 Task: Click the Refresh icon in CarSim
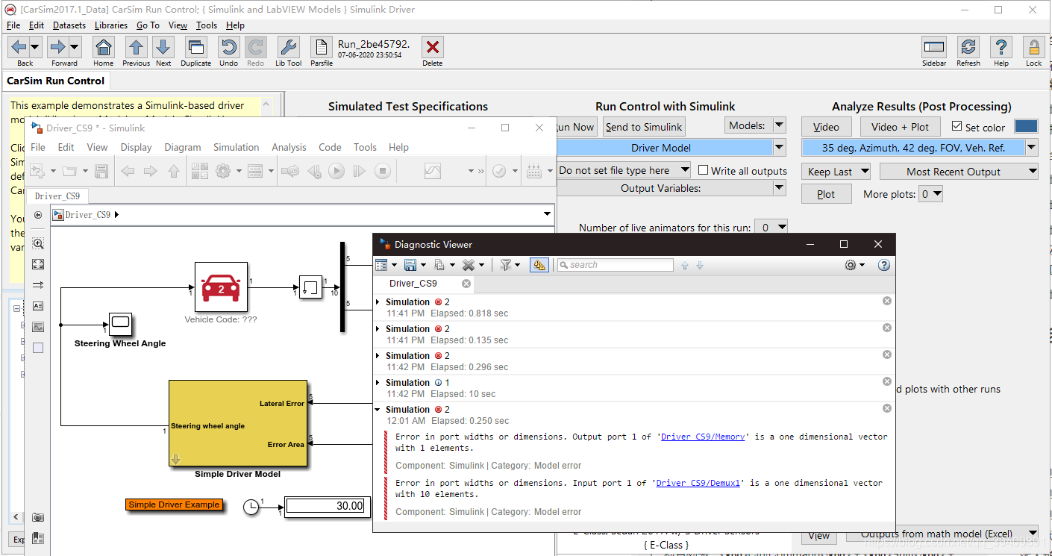[x=968, y=47]
